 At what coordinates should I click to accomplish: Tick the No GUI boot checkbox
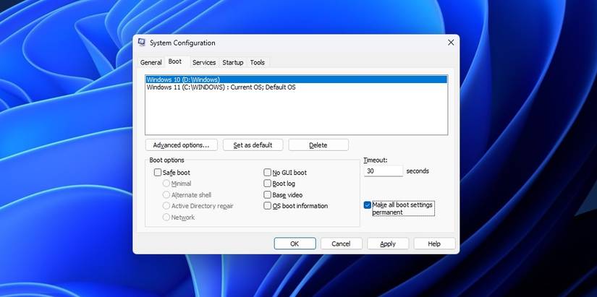(x=267, y=173)
